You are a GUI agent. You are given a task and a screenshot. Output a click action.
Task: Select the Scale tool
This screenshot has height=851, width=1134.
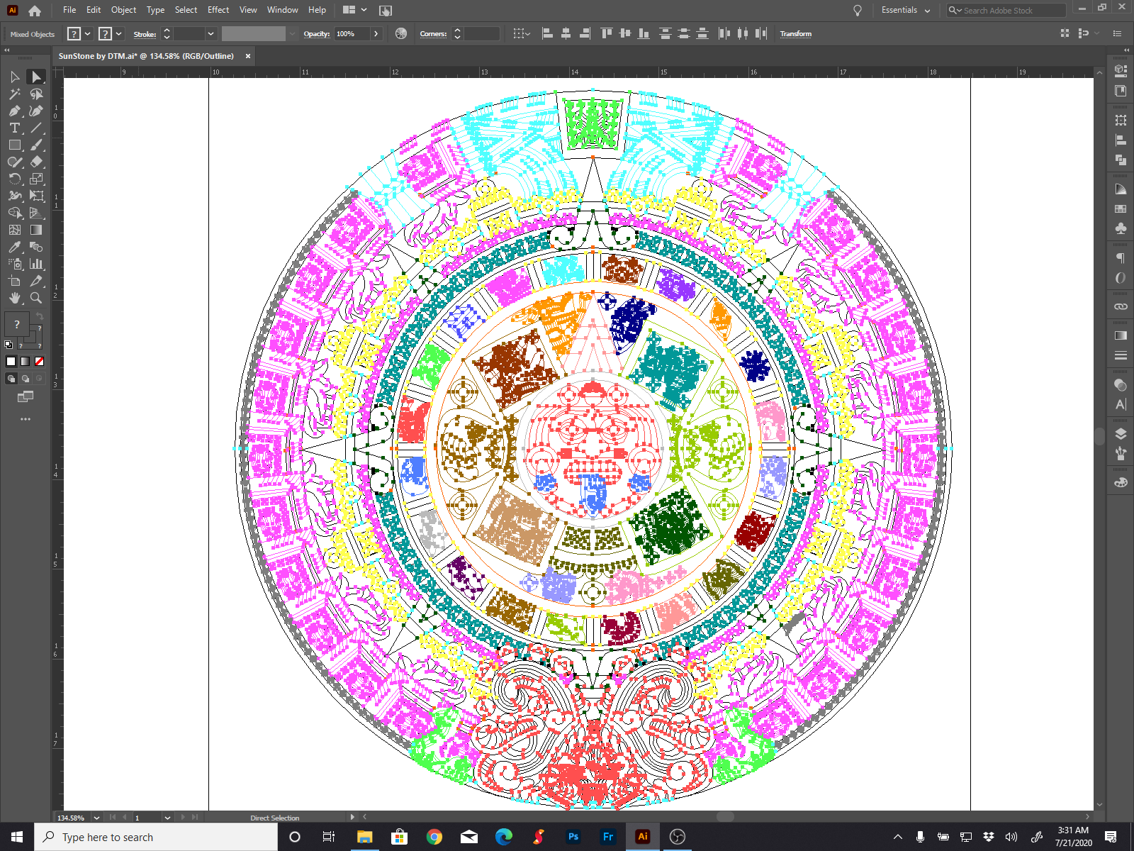[36, 179]
